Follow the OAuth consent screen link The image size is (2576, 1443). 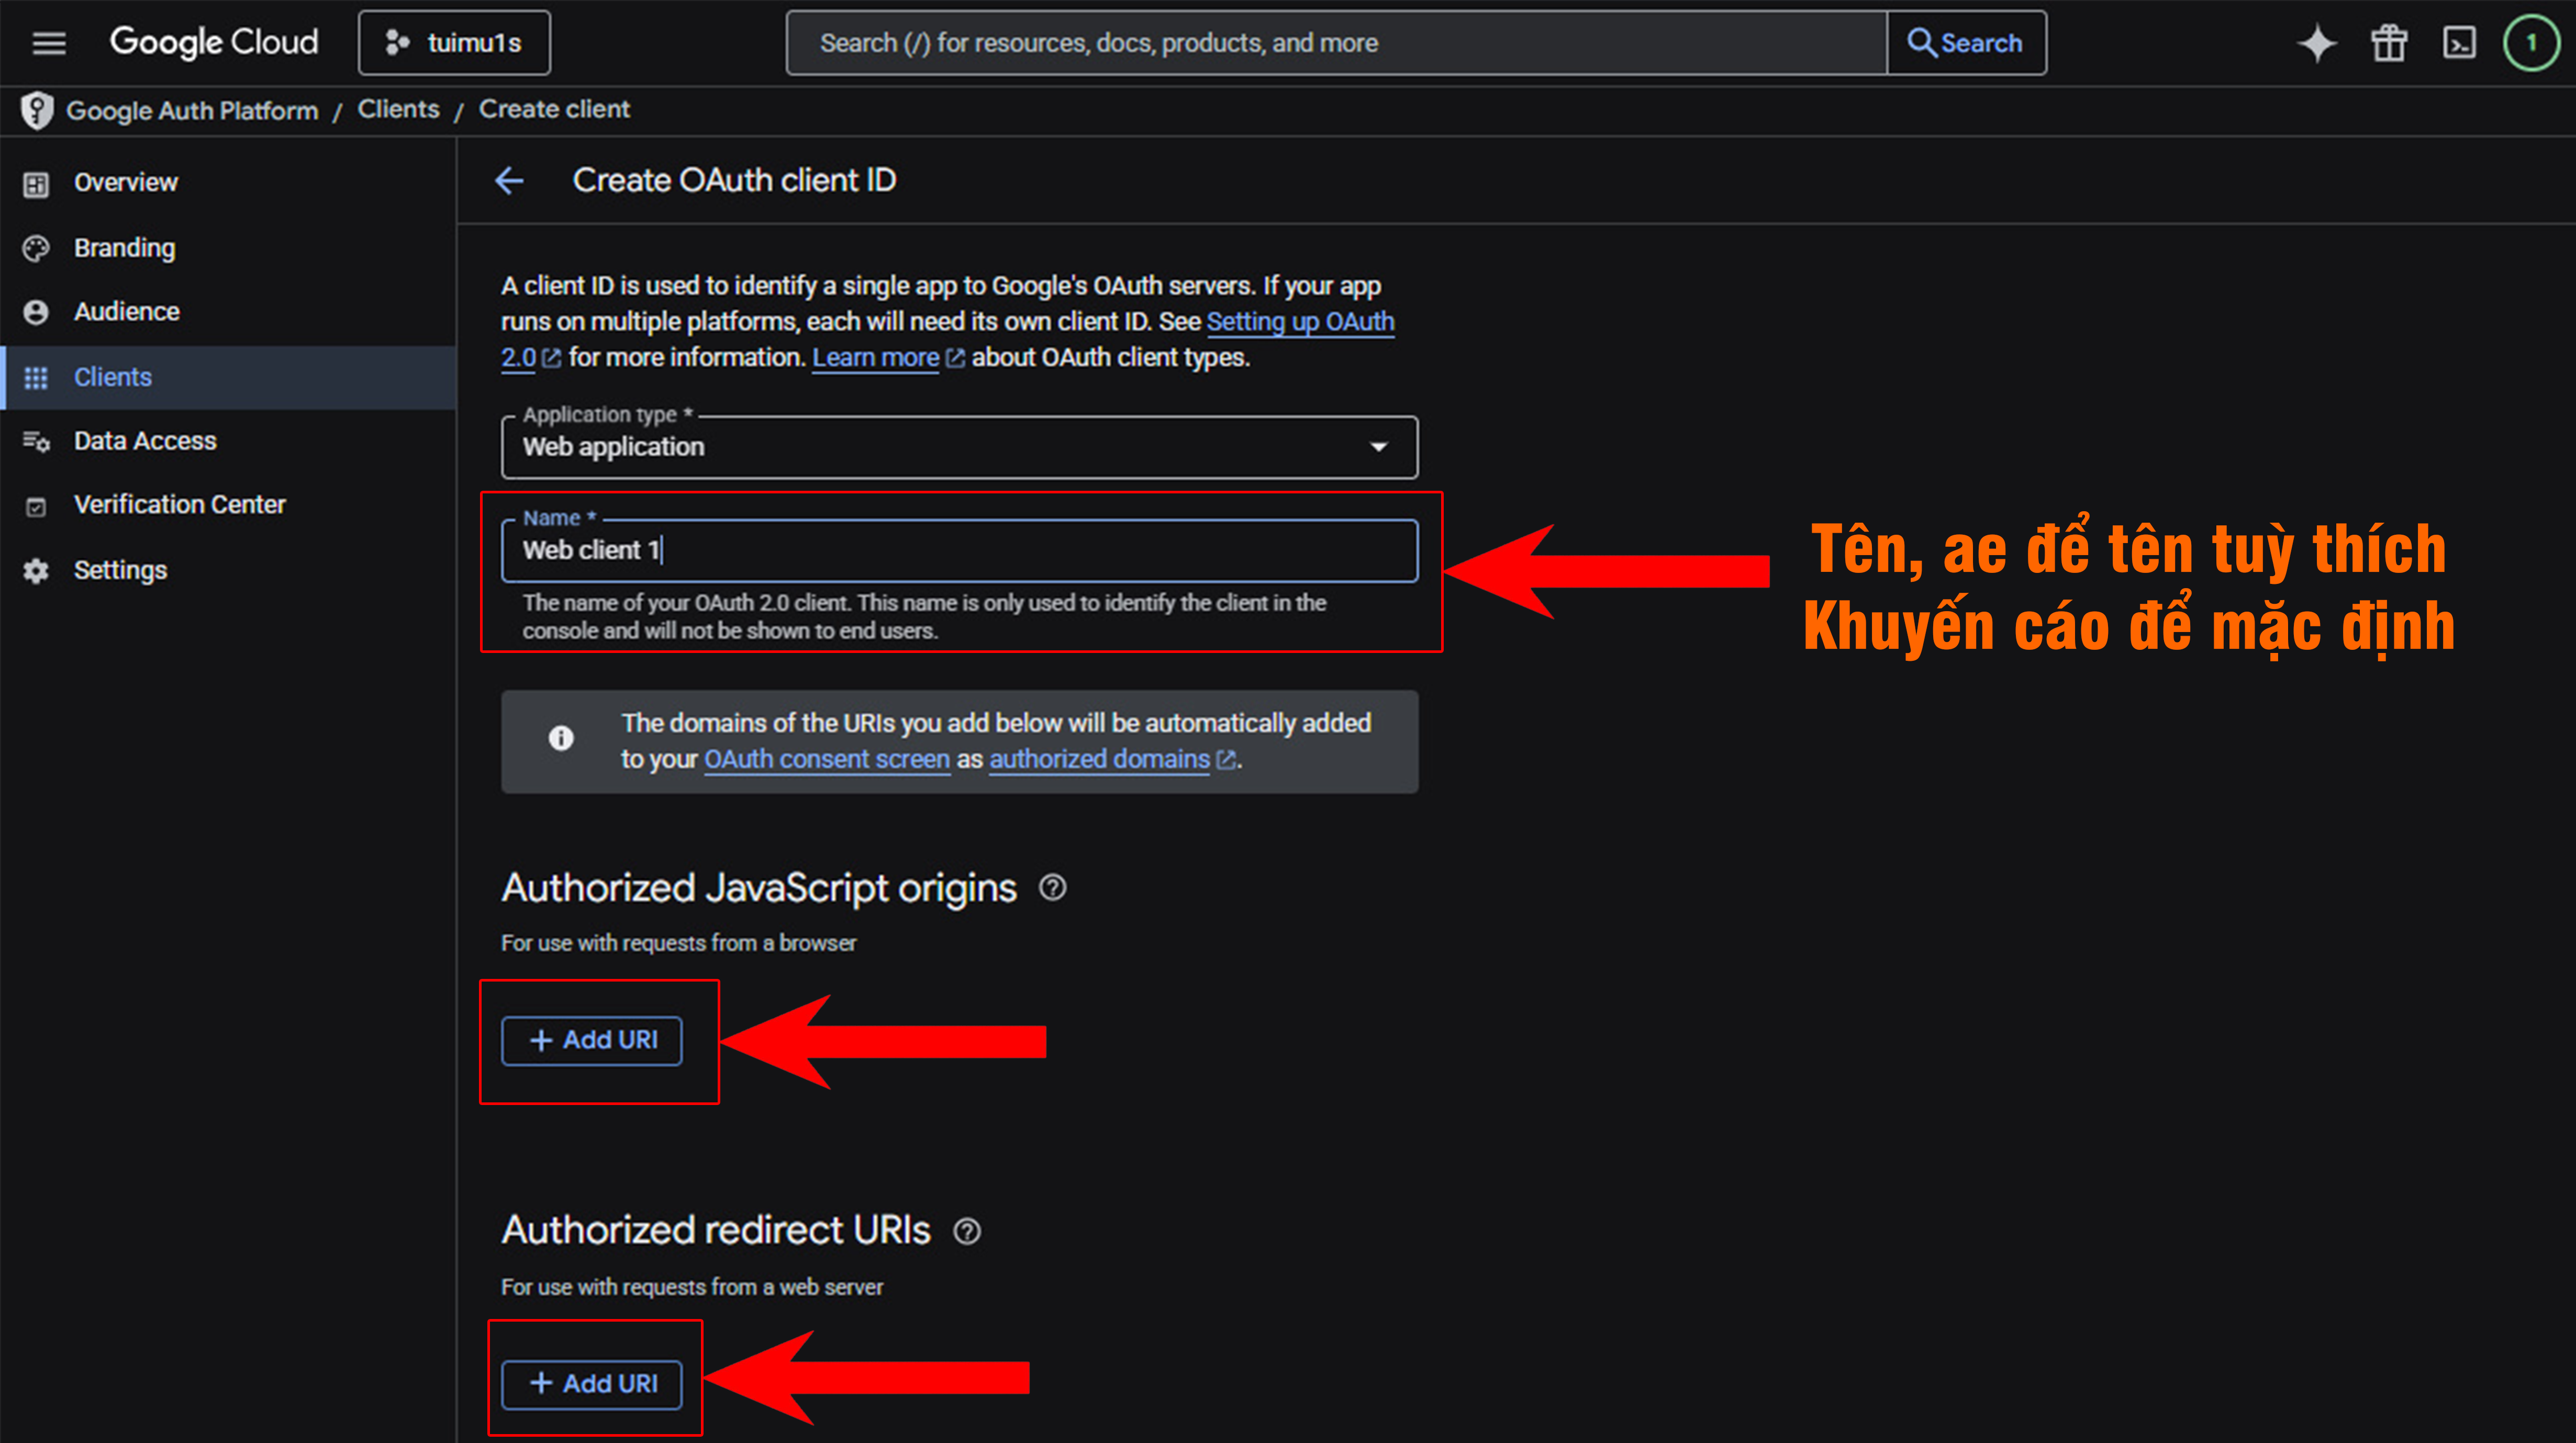click(826, 760)
